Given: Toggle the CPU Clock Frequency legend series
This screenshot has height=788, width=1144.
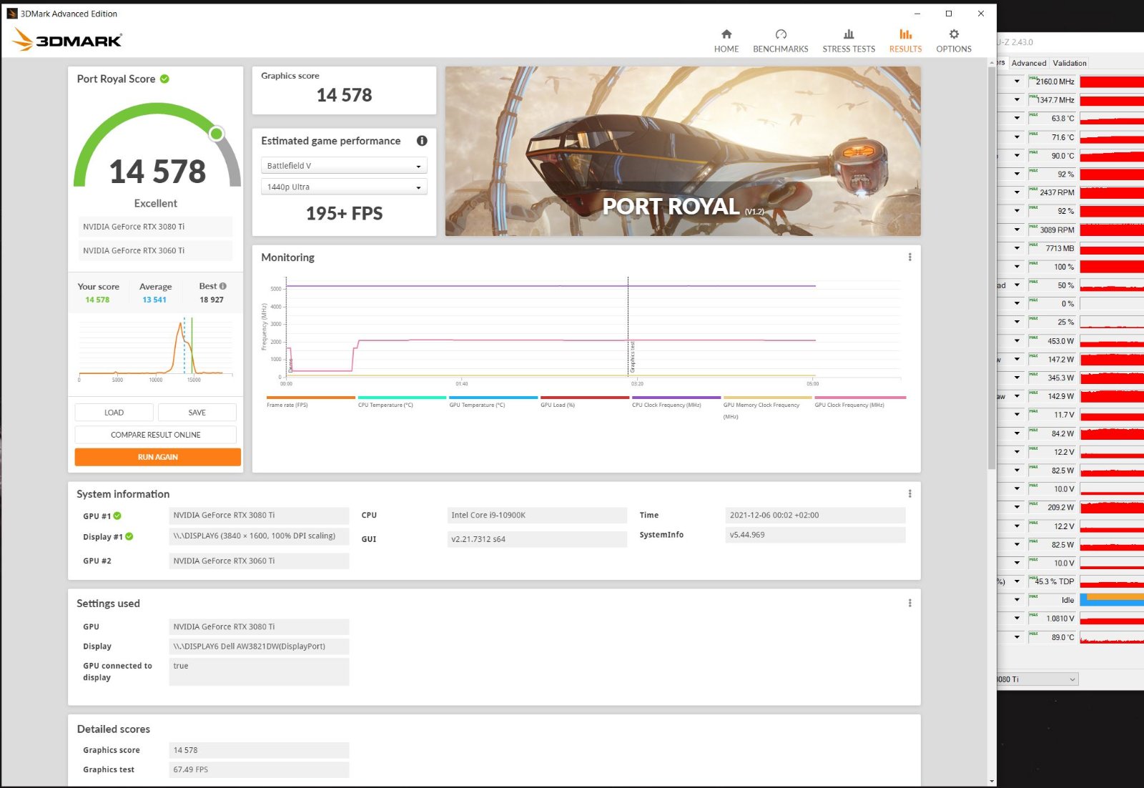Looking at the screenshot, I should (x=676, y=403).
